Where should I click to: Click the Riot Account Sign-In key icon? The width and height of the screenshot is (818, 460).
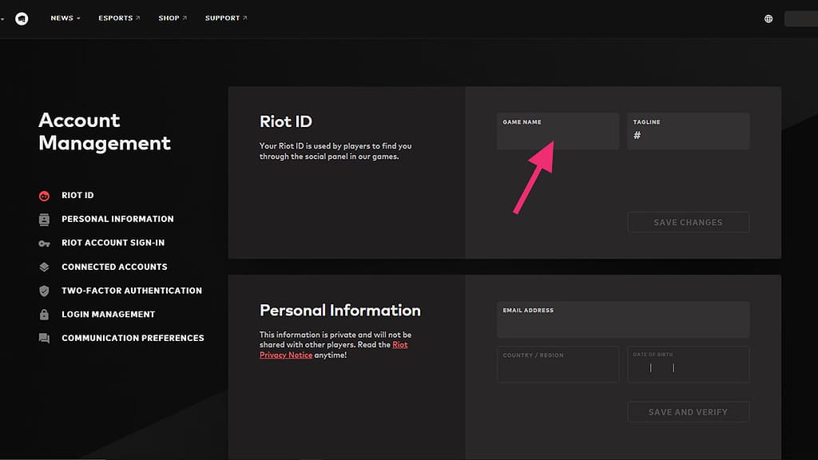point(45,244)
